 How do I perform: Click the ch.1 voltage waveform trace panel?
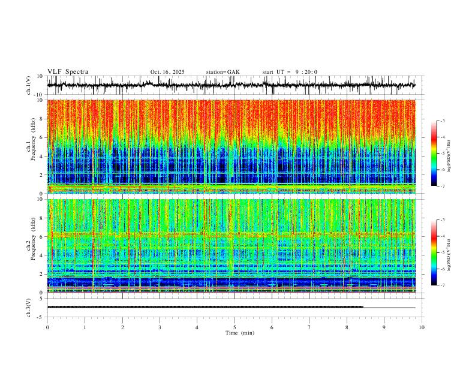(x=236, y=85)
